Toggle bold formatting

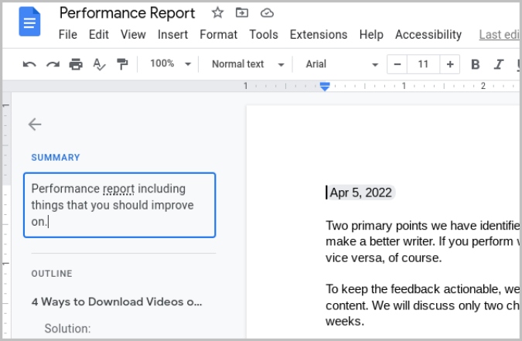click(x=476, y=64)
